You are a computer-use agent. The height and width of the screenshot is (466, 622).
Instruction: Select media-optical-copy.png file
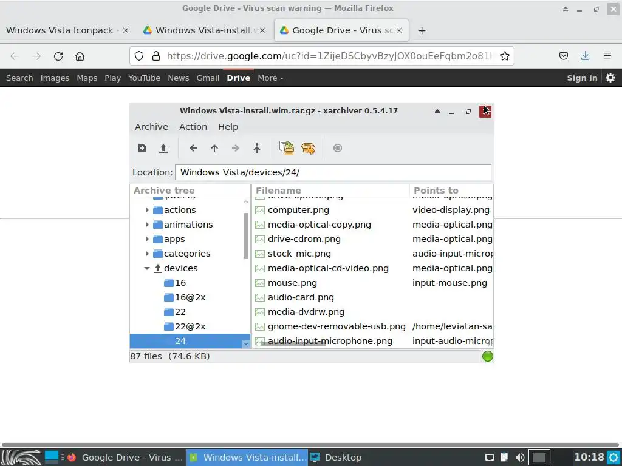click(320, 225)
